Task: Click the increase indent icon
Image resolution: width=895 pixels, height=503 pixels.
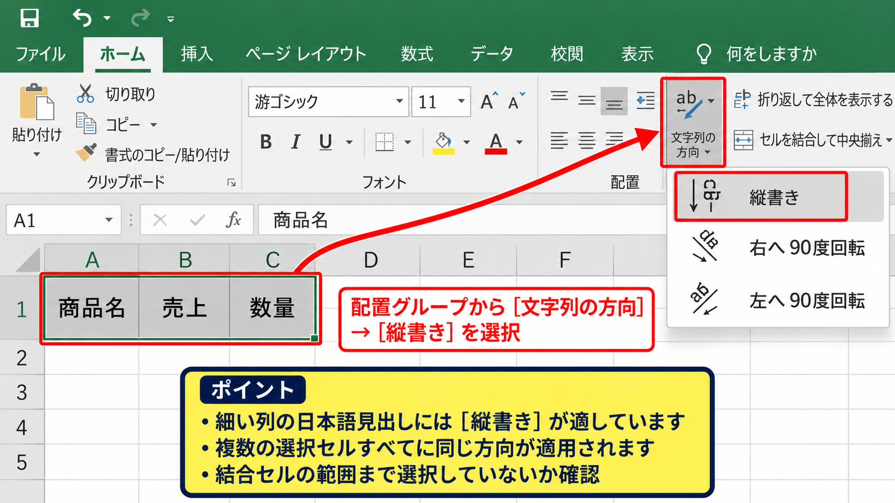Action: click(x=645, y=100)
